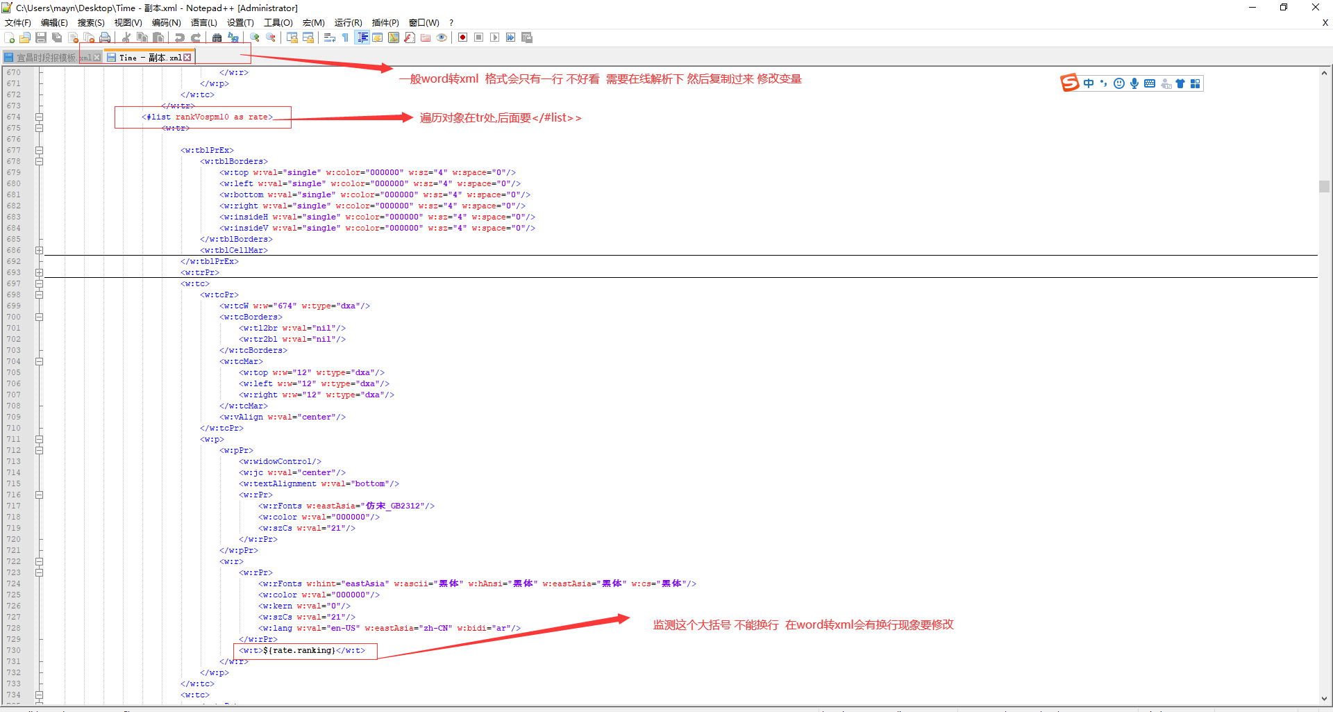Click the Paste toolbar icon
Viewport: 1333px width, 712px height.
pos(158,38)
